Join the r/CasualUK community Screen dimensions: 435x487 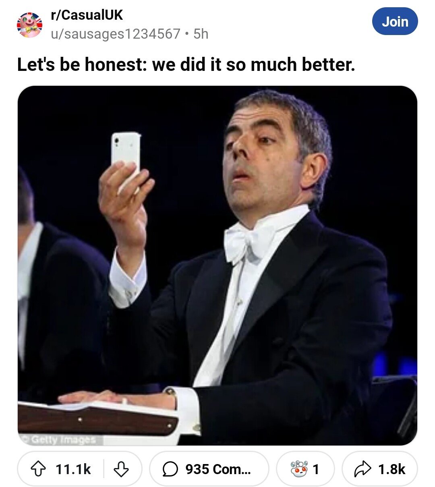pyautogui.click(x=395, y=21)
